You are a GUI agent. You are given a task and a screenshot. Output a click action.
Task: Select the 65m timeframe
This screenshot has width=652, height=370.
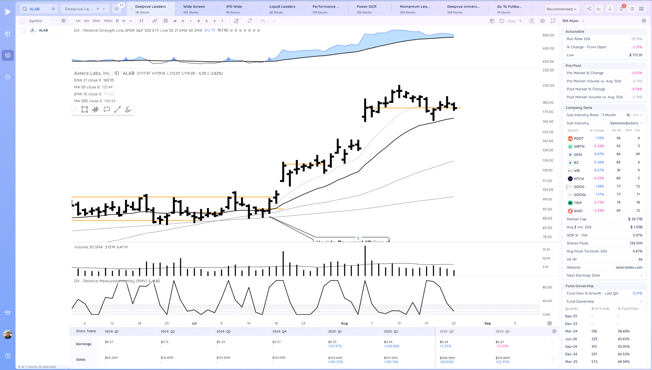(96, 21)
